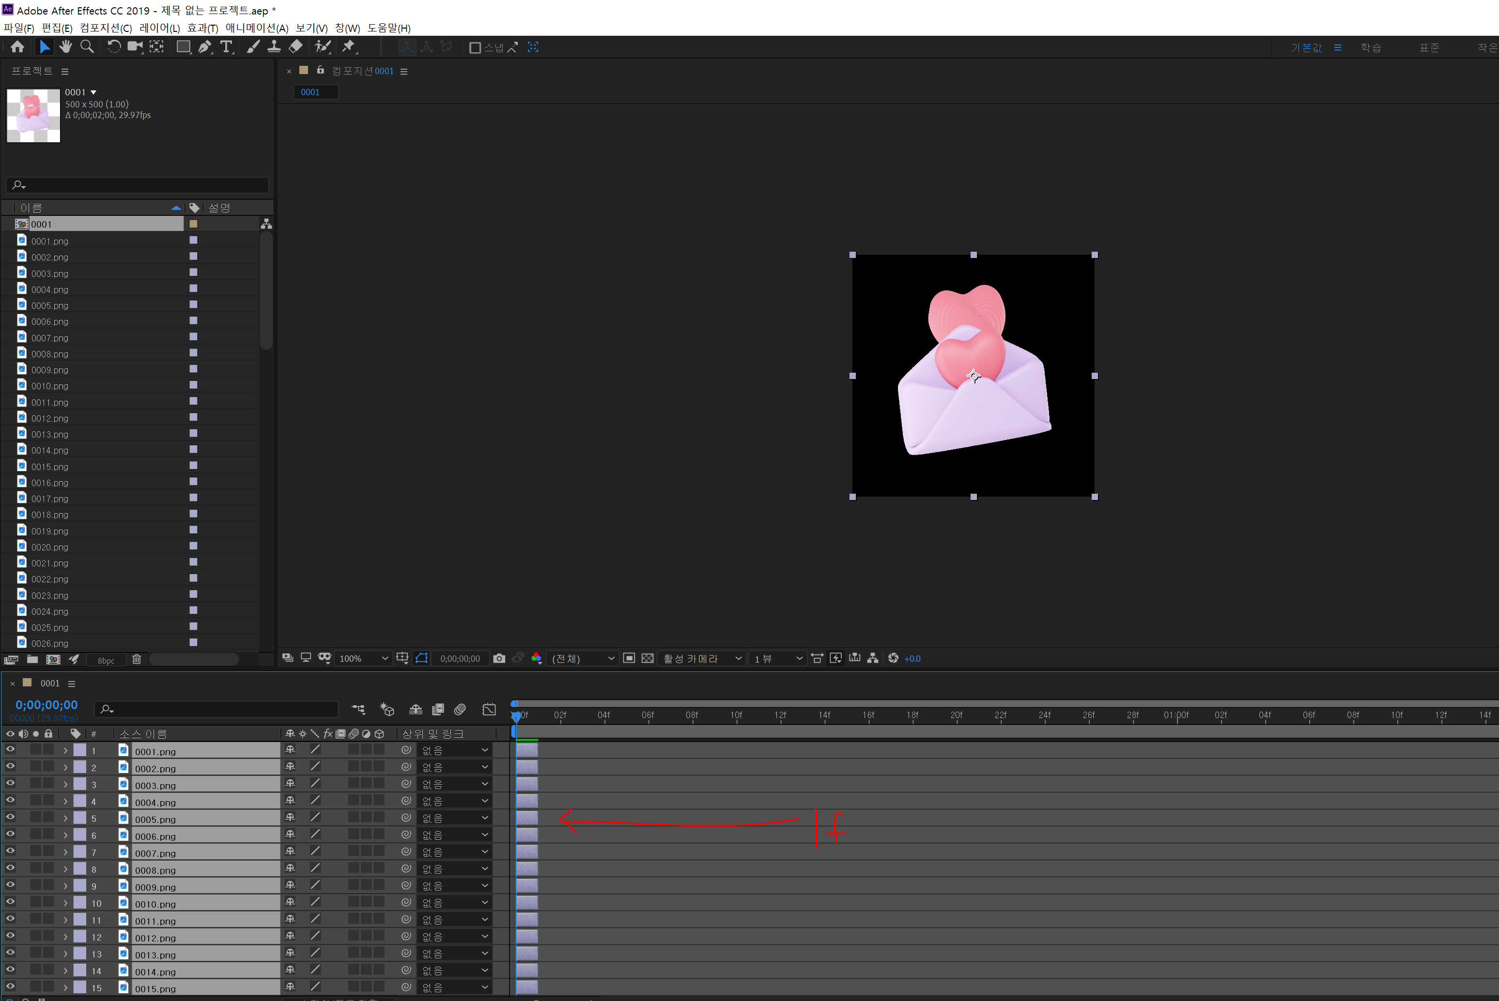The image size is (1499, 1001).
Task: Select the Zoom magnifier tool
Action: [87, 47]
